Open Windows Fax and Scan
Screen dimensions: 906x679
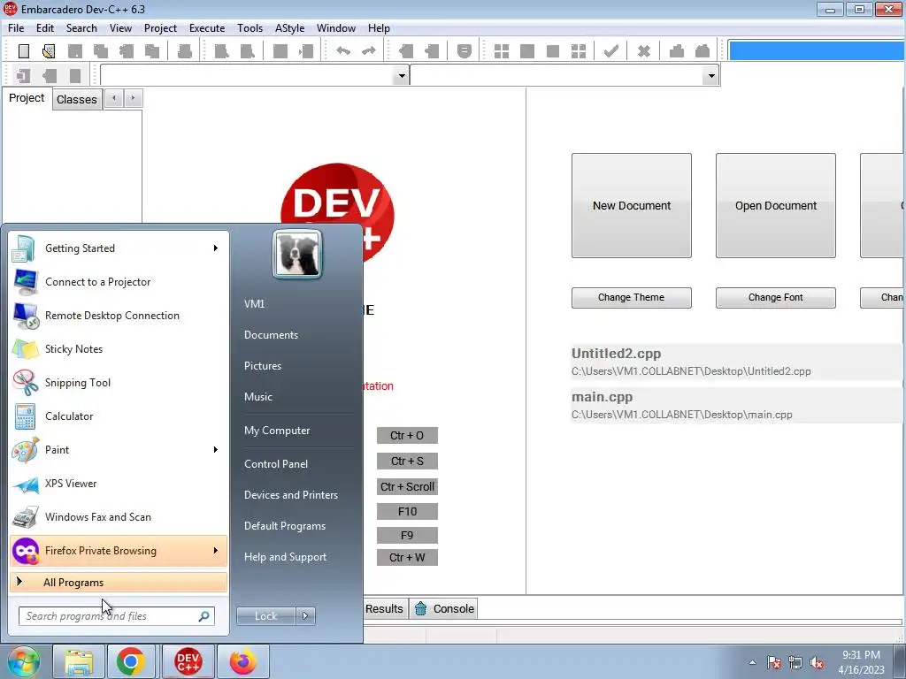click(119, 516)
